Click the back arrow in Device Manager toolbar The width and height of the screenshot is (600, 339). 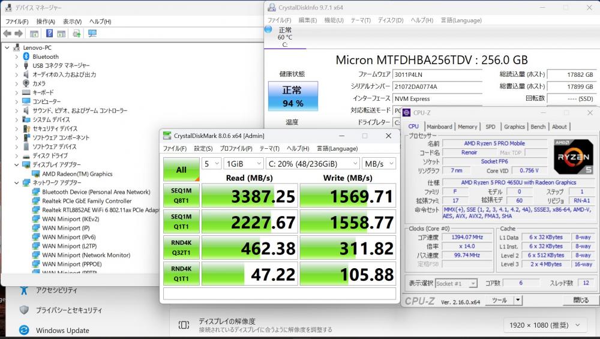(x=7, y=34)
